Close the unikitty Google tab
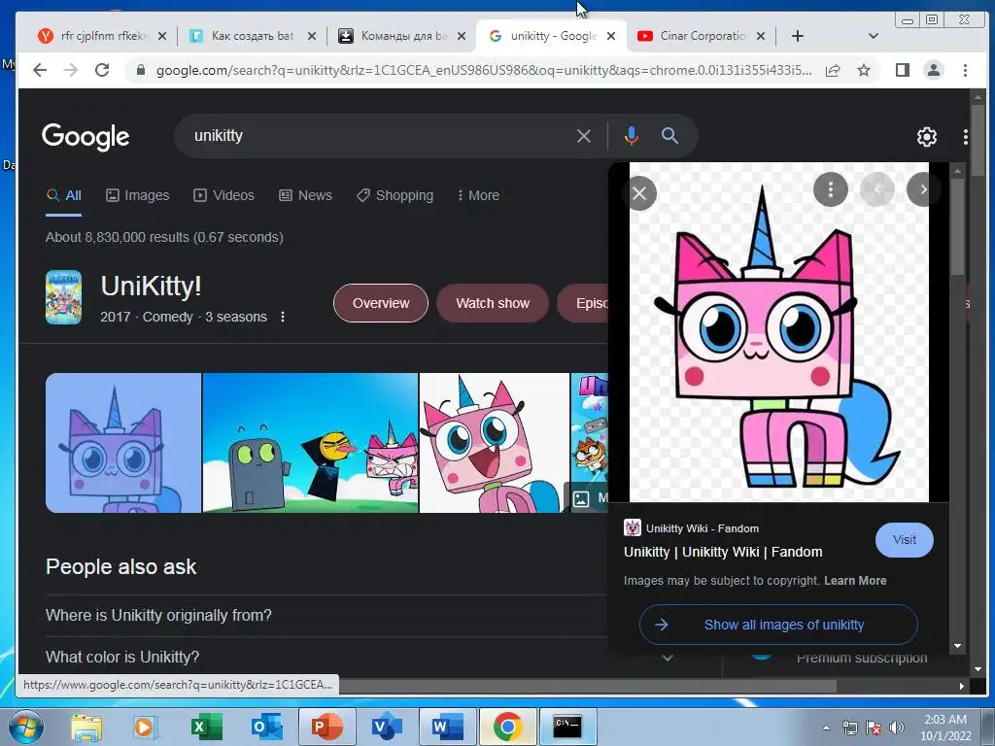Viewport: 995px width, 746px height. [611, 36]
